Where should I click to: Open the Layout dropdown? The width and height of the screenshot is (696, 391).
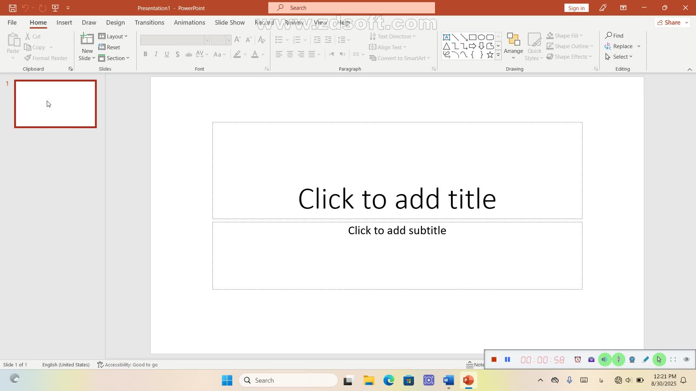click(x=113, y=36)
